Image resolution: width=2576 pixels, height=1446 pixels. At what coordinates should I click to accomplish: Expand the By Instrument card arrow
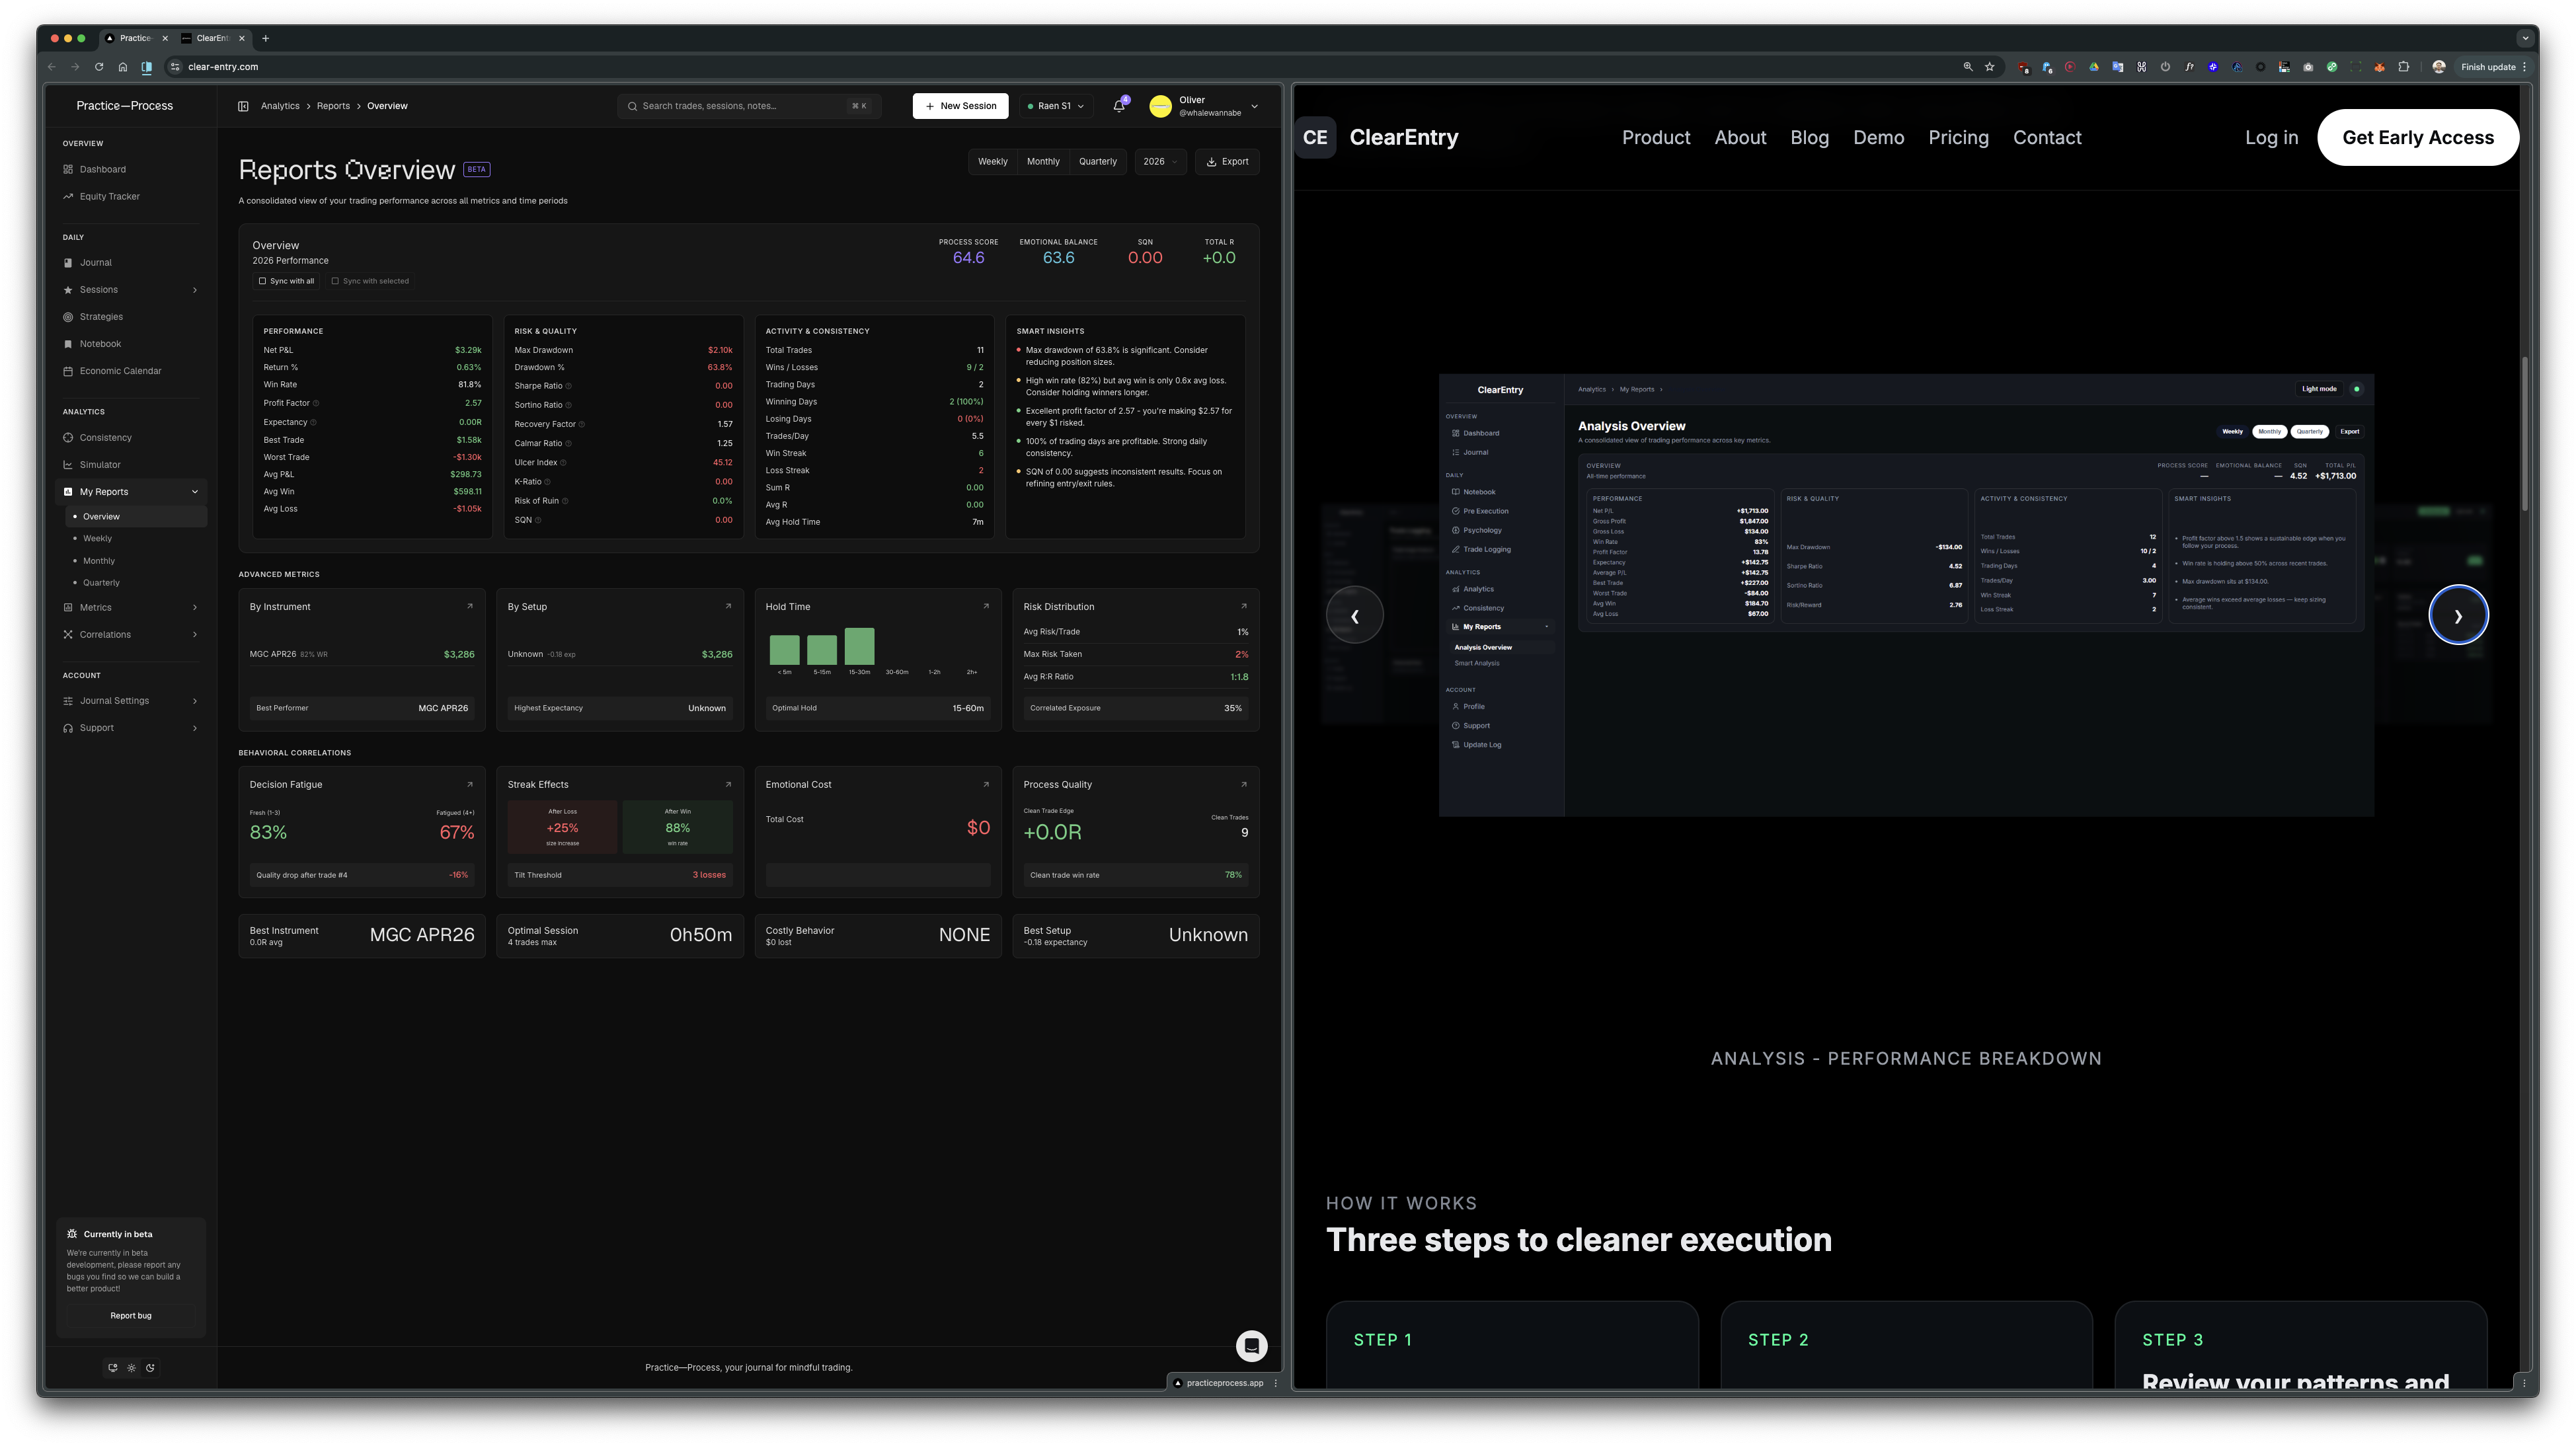point(470,606)
